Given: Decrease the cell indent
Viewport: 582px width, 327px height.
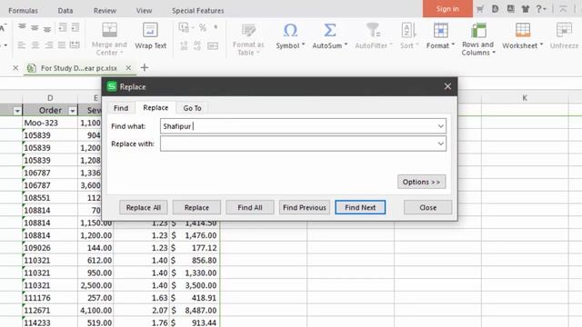Looking at the screenshot, I should click(x=63, y=27).
